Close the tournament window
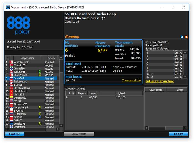The height and width of the screenshot is (143, 194). pyautogui.click(x=183, y=7)
